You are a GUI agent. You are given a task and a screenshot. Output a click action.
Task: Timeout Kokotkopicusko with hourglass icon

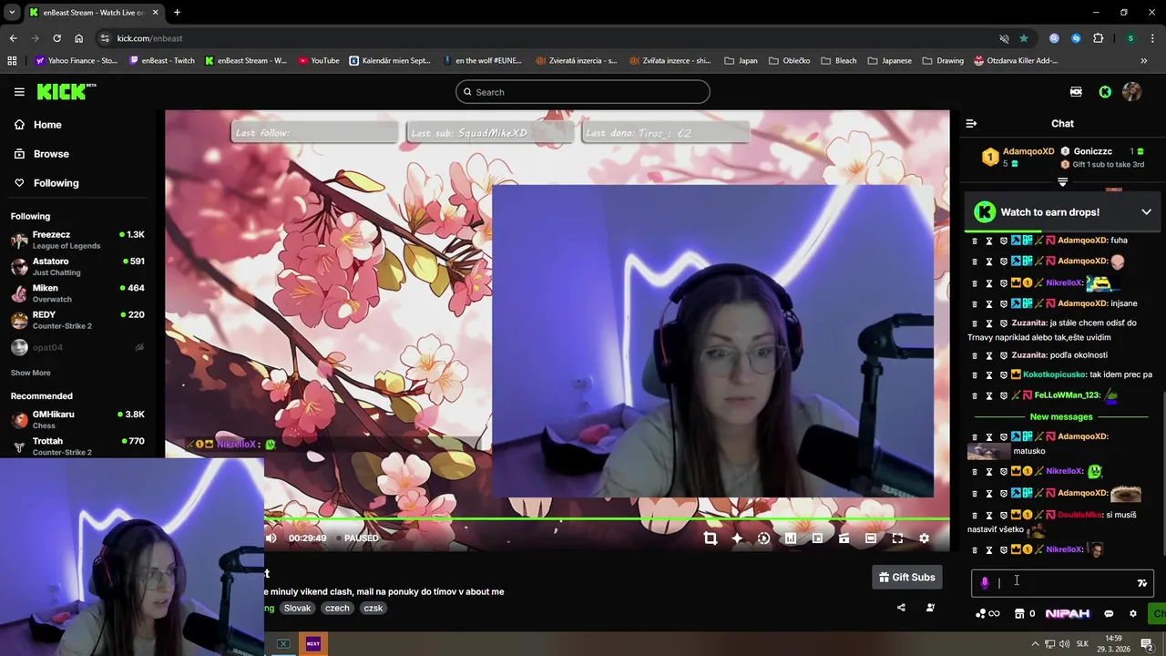tap(989, 375)
